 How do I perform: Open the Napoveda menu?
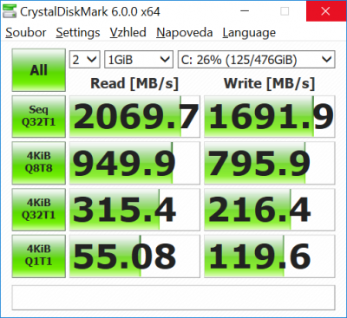coord(184,32)
